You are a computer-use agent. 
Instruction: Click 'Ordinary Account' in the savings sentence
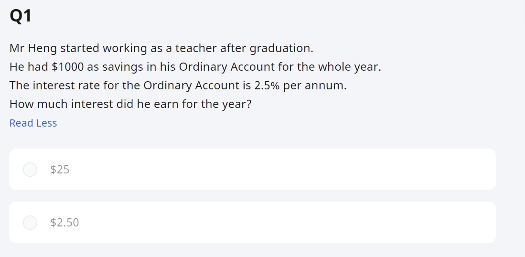pyautogui.click(x=226, y=67)
